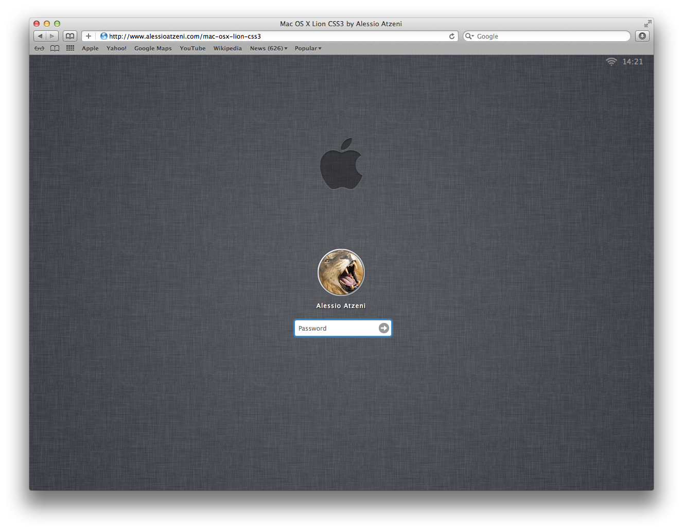Screen dimensions: 683x531
Task: Click the large Apple logo
Action: click(x=341, y=163)
